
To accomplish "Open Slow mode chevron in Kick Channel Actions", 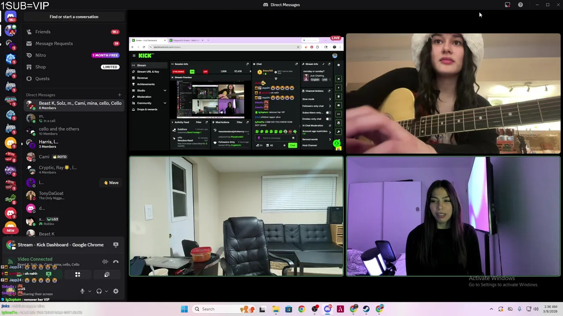I will pos(330,99).
